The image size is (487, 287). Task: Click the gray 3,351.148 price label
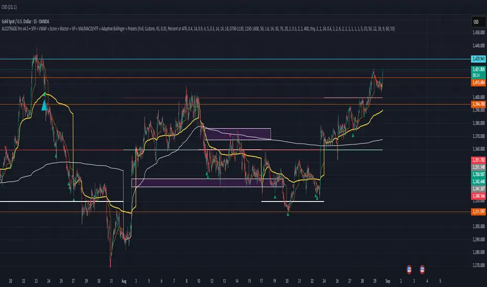478,167
